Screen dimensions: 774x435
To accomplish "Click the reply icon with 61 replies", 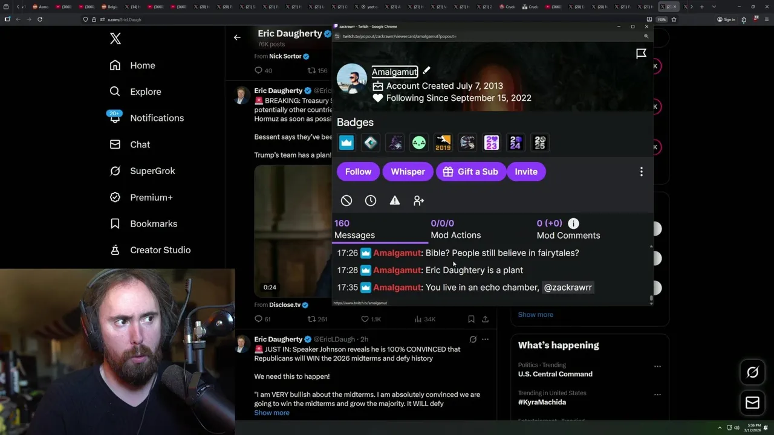I will click(x=259, y=319).
